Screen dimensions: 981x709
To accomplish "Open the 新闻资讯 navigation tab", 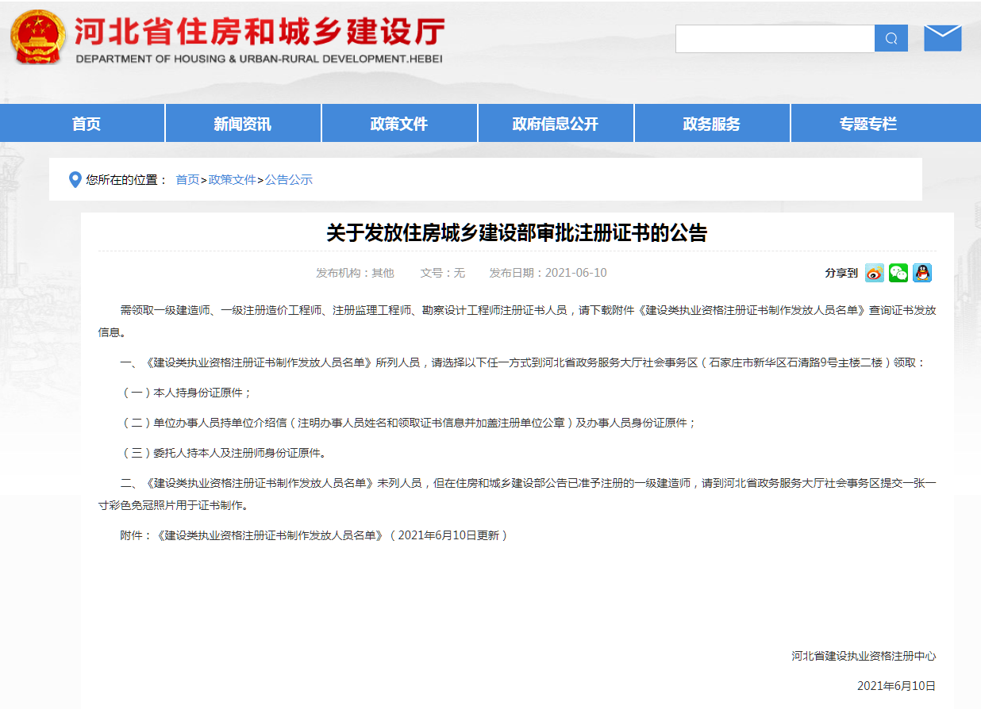I will 243,124.
